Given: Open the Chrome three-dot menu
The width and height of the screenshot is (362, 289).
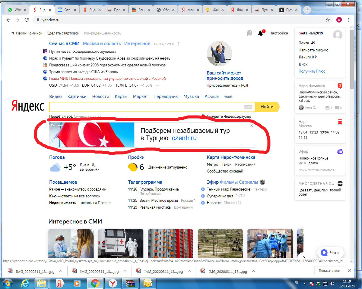Looking at the screenshot, I should pyautogui.click(x=349, y=20).
